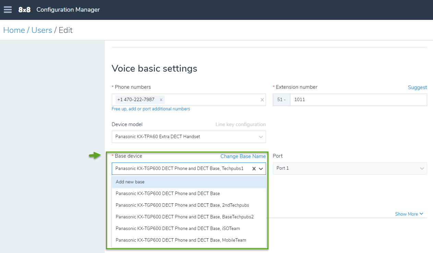This screenshot has height=253, width=433.
Task: Select Add new base option
Action: coord(189,182)
